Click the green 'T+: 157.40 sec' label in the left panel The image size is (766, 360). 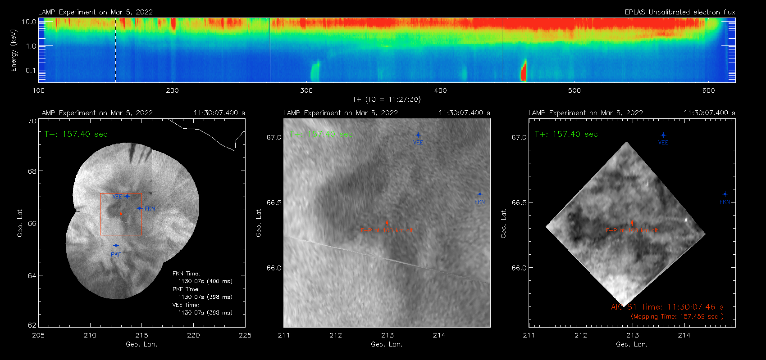76,134
